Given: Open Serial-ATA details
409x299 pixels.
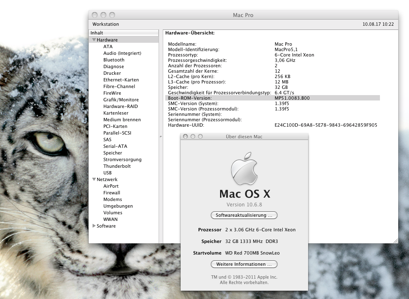Looking at the screenshot, I should (x=115, y=146).
